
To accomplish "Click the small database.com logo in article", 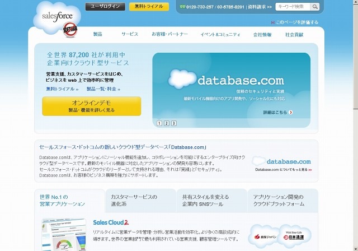I will point(281,161).
